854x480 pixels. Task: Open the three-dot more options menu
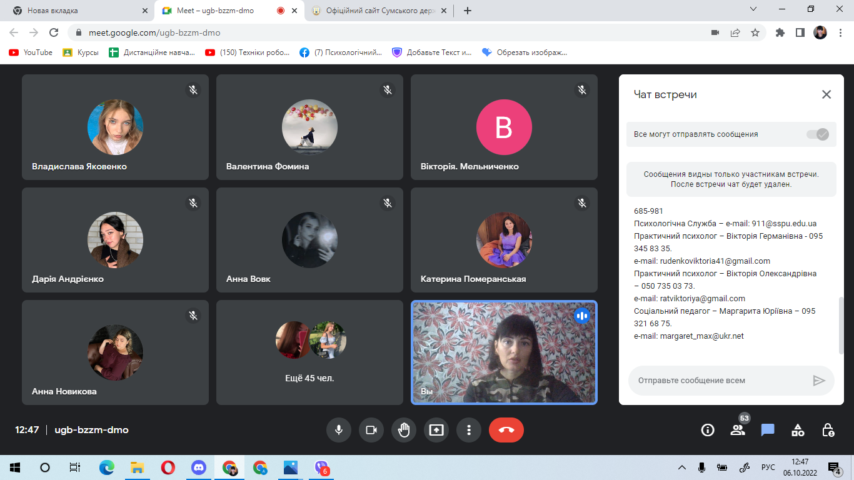[469, 430]
